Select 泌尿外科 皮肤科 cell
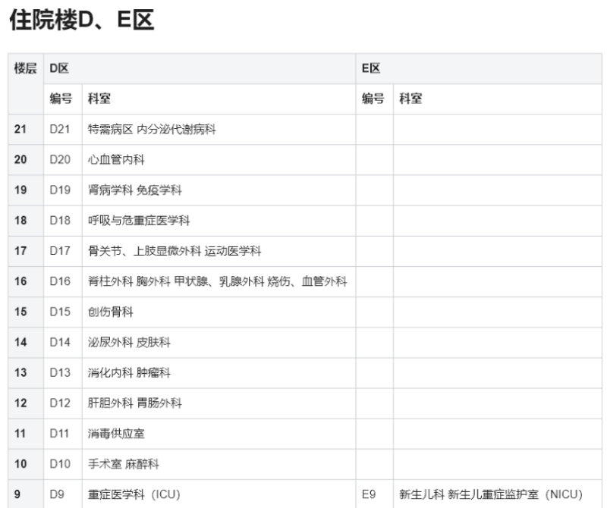 [219, 343]
